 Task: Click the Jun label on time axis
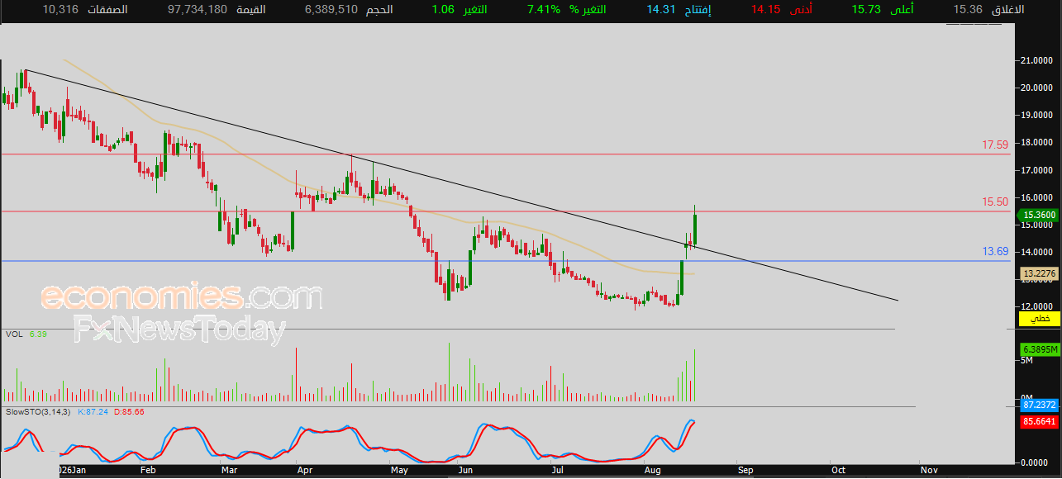coord(466,470)
